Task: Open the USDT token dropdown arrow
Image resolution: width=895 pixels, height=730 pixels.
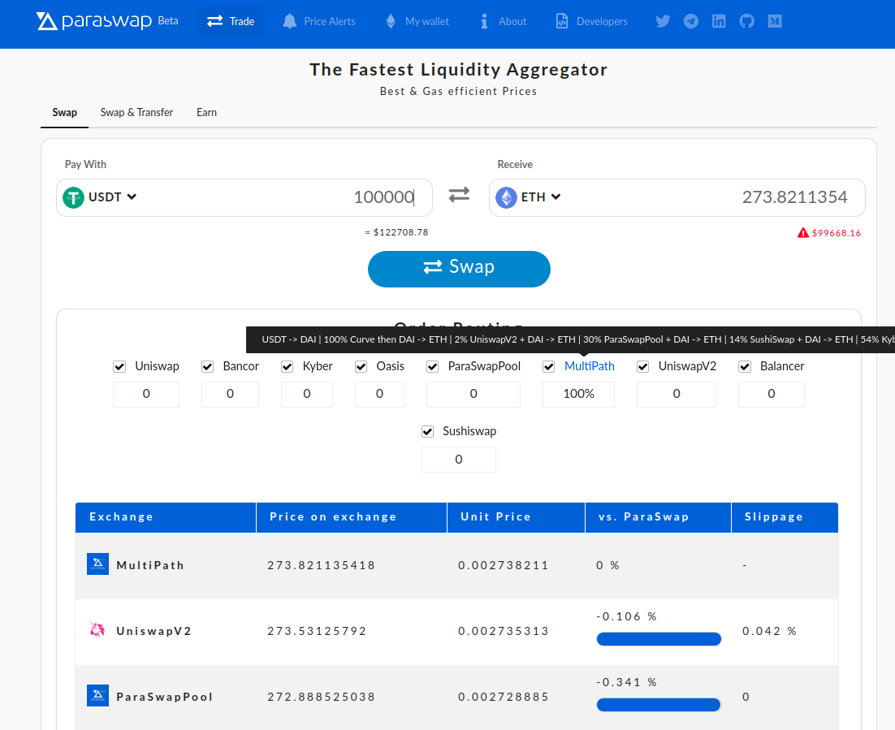Action: click(132, 197)
